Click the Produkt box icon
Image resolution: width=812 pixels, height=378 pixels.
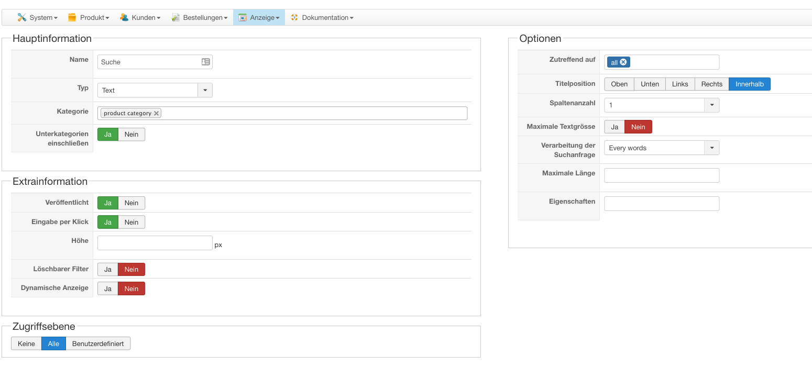tap(72, 17)
